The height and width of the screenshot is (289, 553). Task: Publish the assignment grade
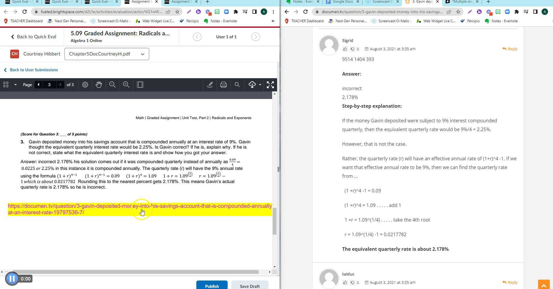pos(212,285)
